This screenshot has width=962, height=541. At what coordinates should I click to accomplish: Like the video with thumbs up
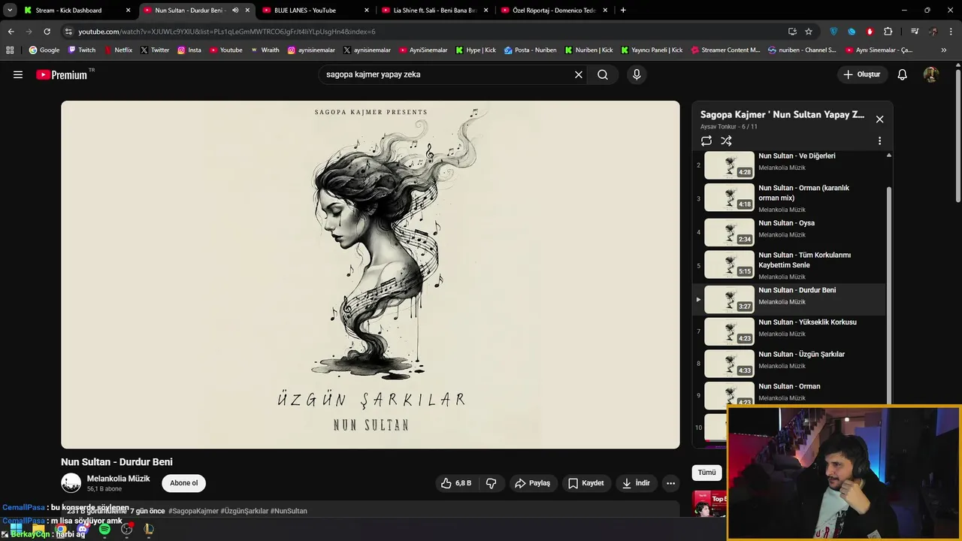pos(456,483)
